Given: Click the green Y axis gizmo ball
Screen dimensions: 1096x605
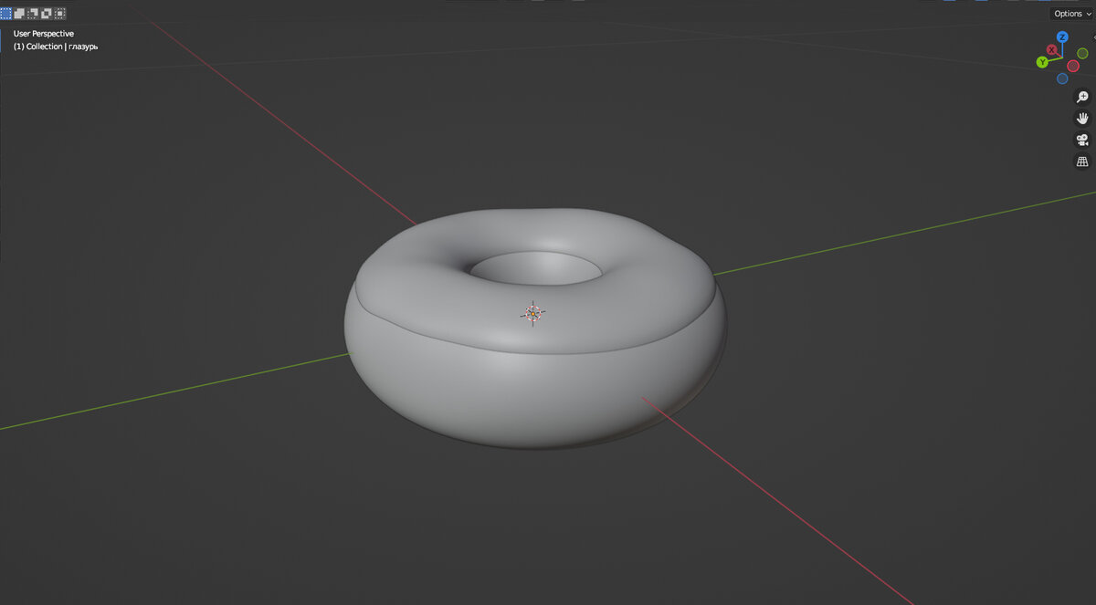Looking at the screenshot, I should point(1041,62).
